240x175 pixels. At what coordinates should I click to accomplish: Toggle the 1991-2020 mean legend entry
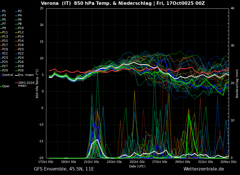pos(26,84)
